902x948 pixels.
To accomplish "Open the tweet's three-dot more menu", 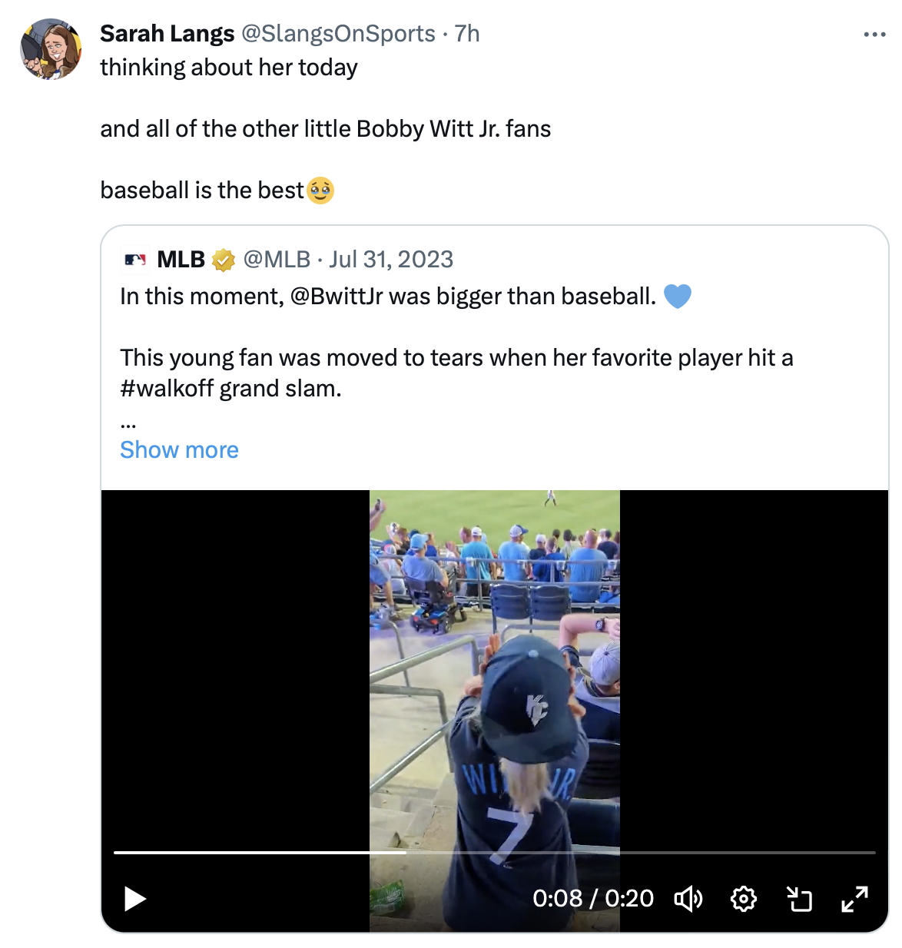I will (x=874, y=35).
